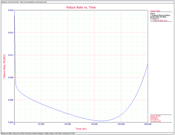Select the 'Data1' legend entry
The image size is (175, 135).
[153, 14]
